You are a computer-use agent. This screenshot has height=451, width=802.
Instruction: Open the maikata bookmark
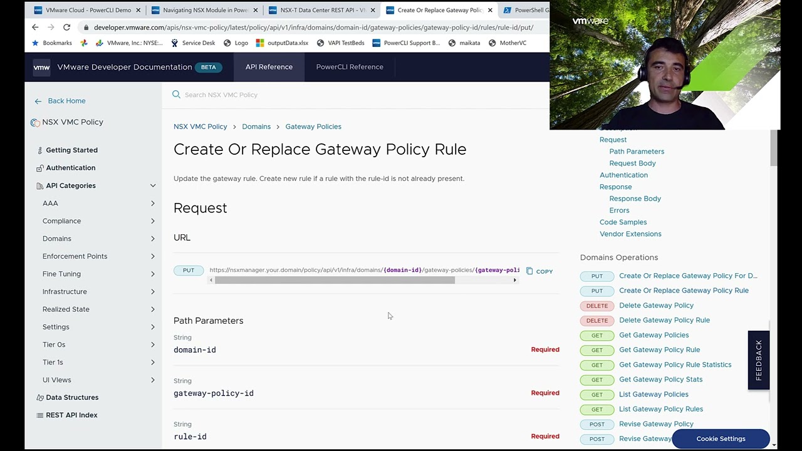(x=464, y=43)
